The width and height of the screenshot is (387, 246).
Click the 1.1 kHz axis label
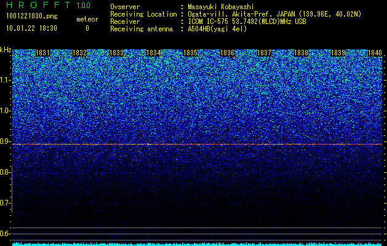tap(5, 80)
